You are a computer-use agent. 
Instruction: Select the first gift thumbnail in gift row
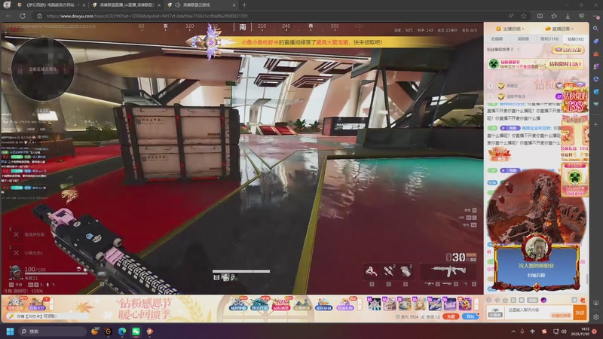click(x=374, y=304)
